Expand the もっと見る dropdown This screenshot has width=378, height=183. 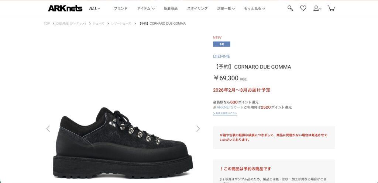click(x=254, y=8)
